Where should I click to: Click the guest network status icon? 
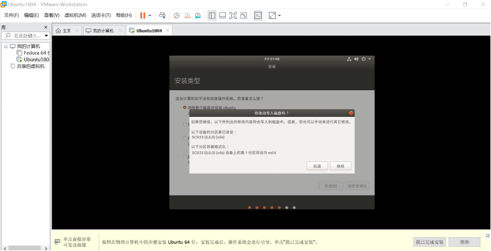point(349,59)
